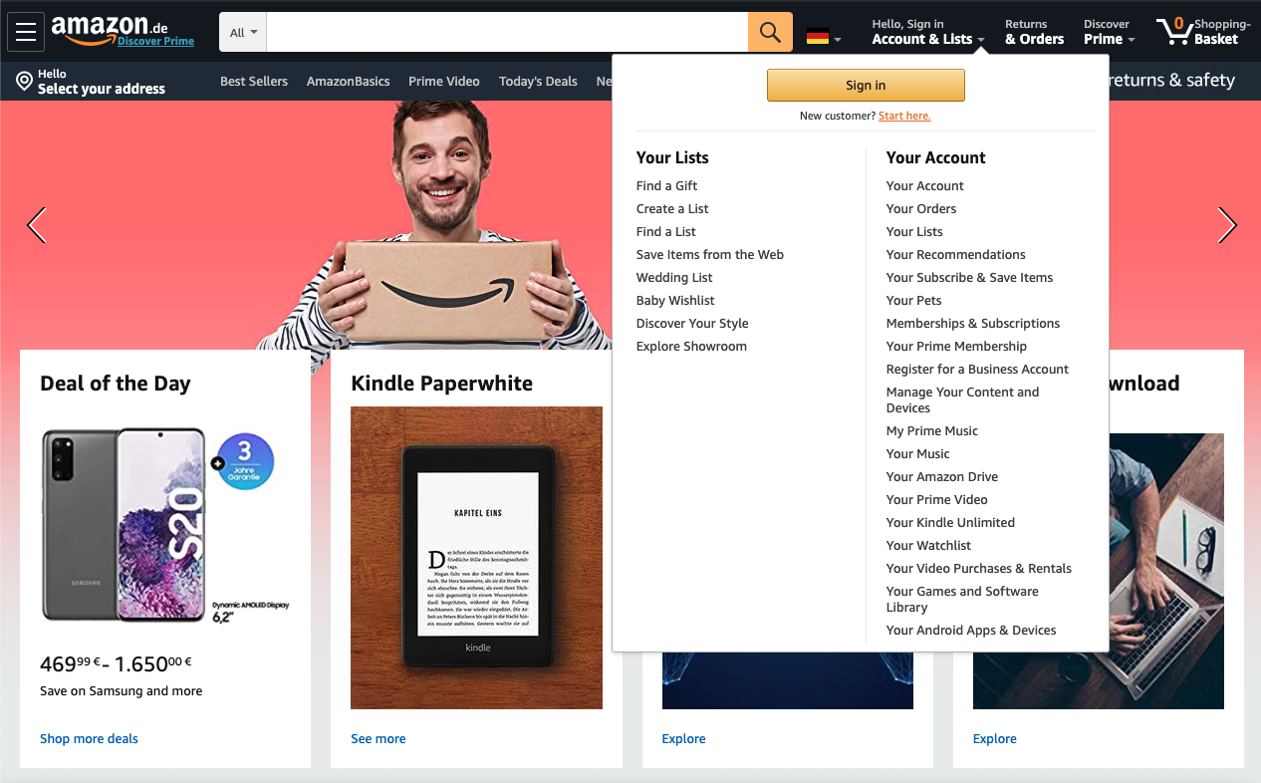Select Save Items from the Web
The image size is (1261, 783).
point(710,254)
